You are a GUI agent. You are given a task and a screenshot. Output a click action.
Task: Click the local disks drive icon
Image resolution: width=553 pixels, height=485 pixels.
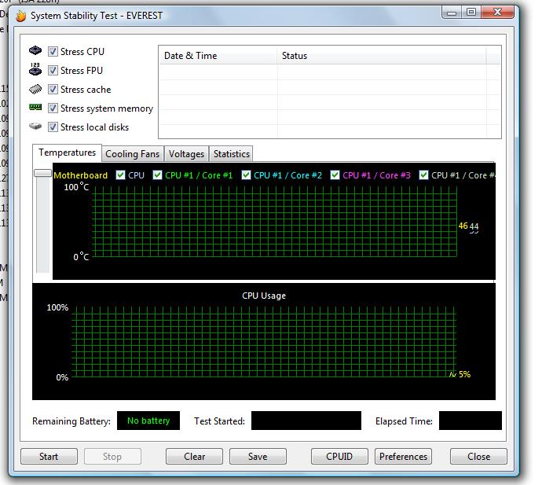click(x=35, y=126)
